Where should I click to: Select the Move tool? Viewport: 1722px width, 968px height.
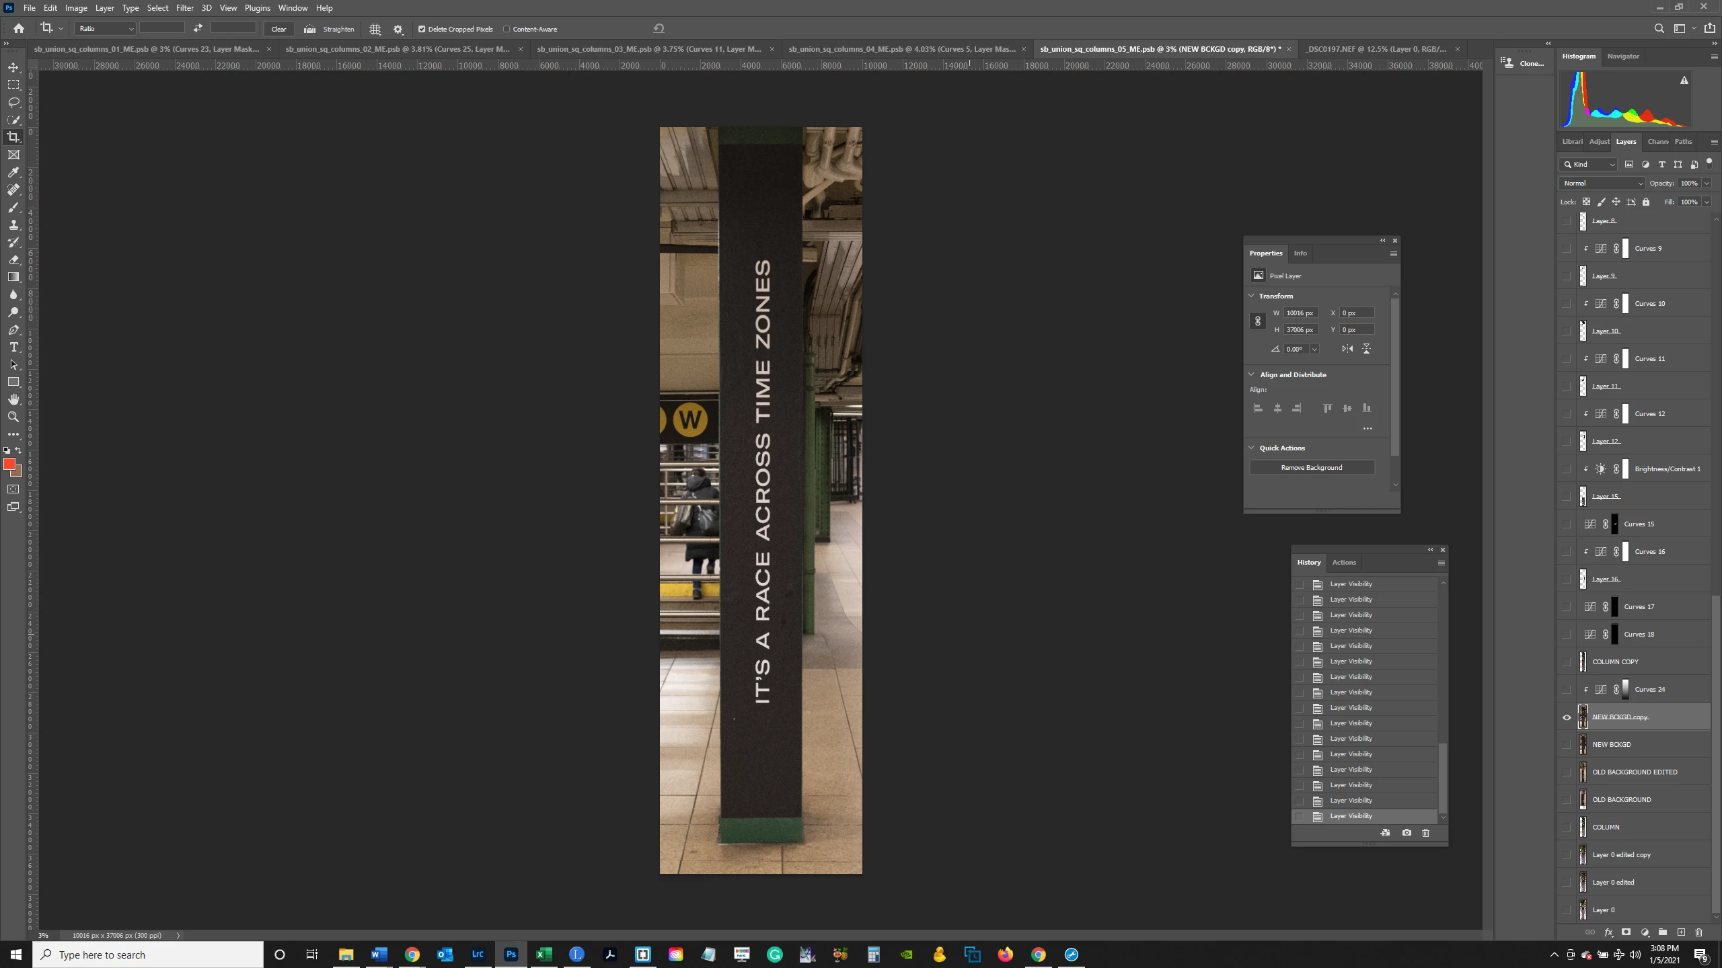click(13, 67)
